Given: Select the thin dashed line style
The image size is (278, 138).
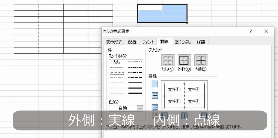Looking at the screenshot, I should coord(117,88).
